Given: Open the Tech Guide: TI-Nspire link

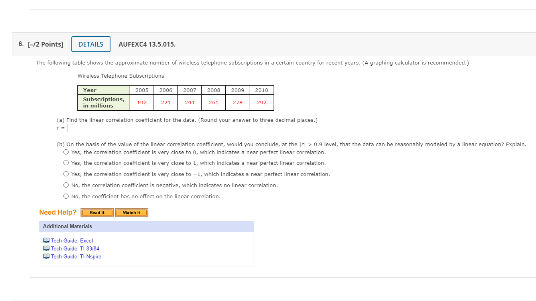Looking at the screenshot, I should coord(75,256).
